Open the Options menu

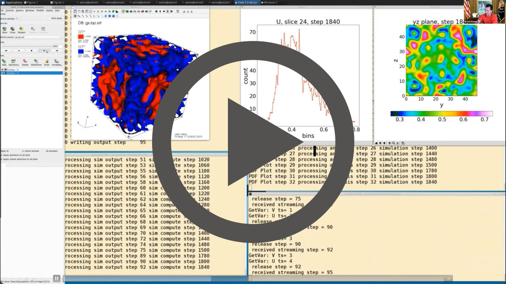pos(20,10)
